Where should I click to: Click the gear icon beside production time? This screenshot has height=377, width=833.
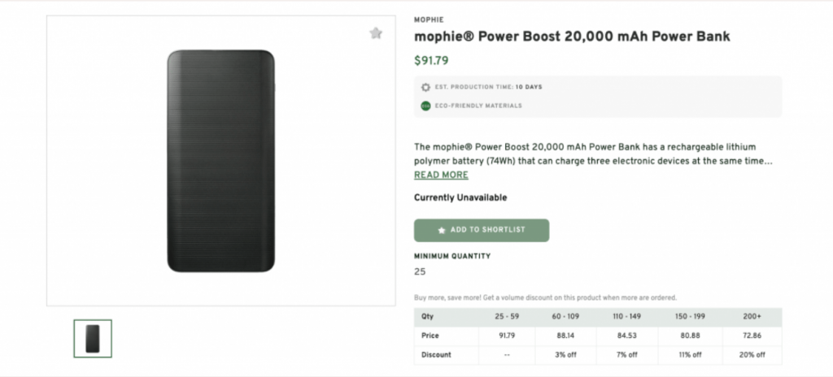(x=425, y=87)
